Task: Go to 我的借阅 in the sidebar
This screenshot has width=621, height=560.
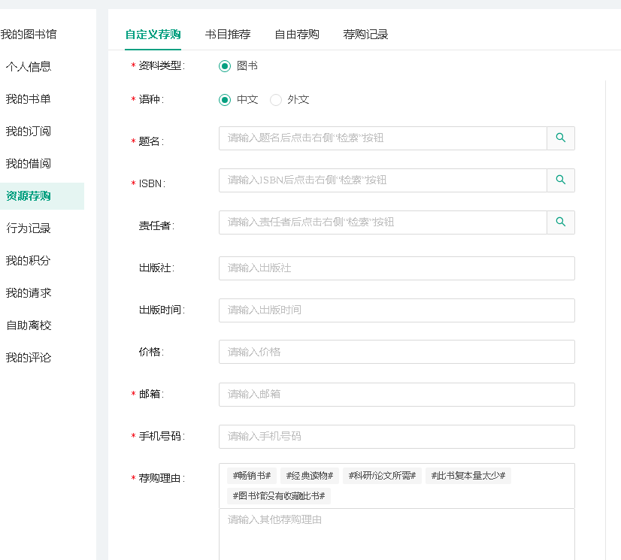Action: 29,164
